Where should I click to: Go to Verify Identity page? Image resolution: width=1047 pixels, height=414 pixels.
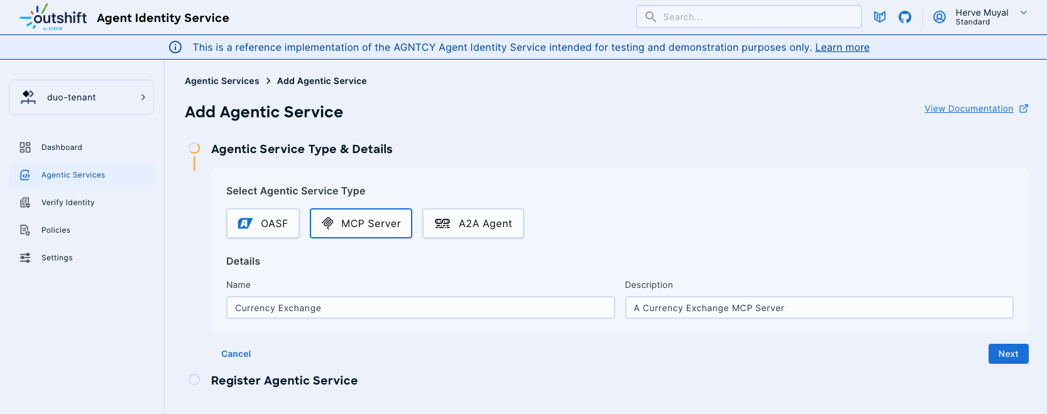(82, 203)
